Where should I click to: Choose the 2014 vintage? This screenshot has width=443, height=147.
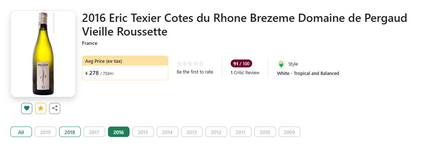[x=168, y=132]
